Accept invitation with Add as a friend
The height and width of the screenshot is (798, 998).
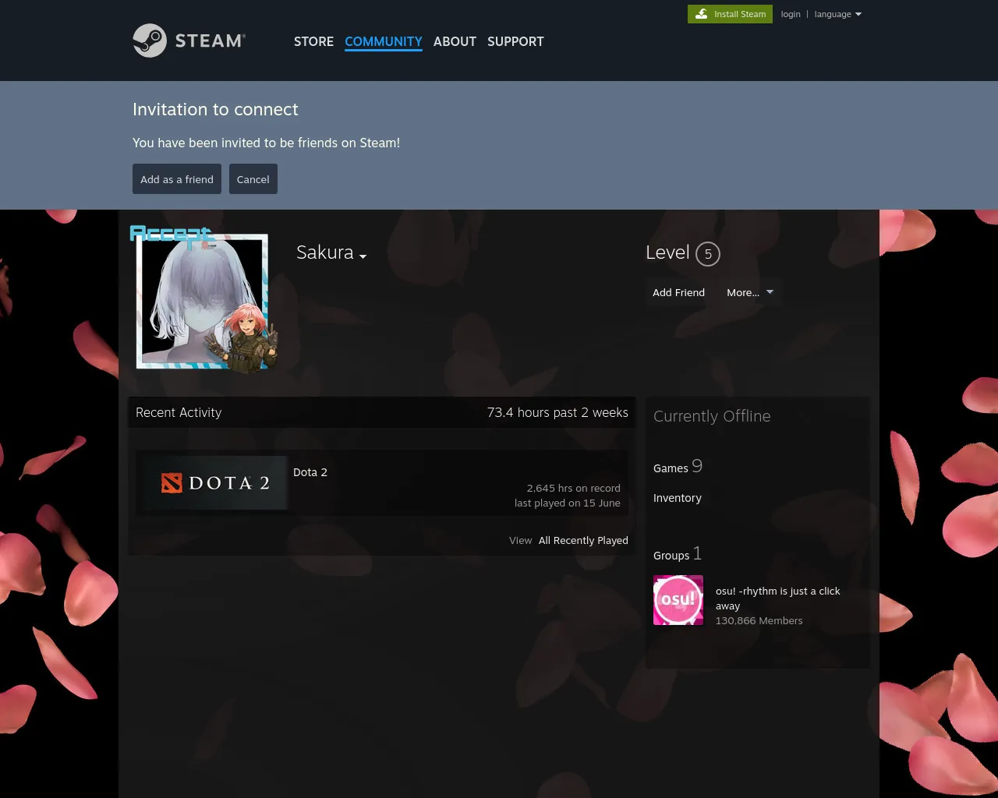click(x=177, y=179)
